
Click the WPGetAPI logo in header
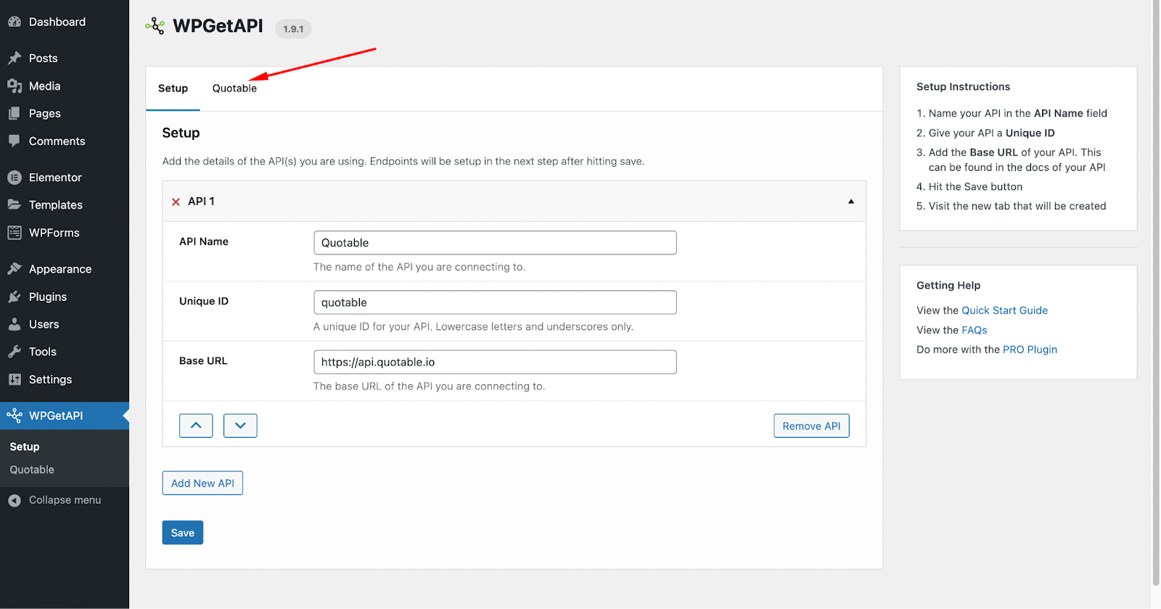click(x=155, y=26)
